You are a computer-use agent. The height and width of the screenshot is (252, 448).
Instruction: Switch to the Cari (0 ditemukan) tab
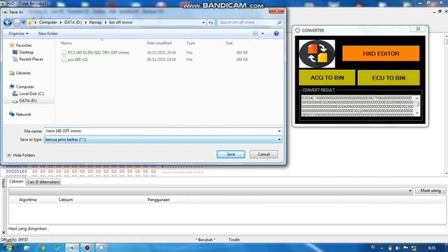[43, 182]
